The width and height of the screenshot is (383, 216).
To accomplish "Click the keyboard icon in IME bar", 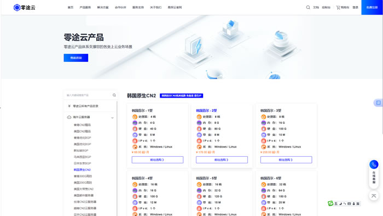I will click(349, 203).
